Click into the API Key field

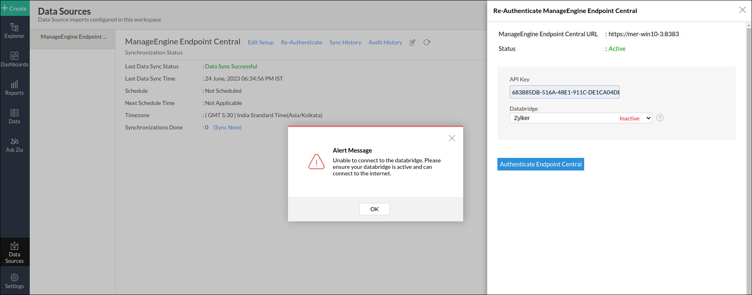(x=564, y=92)
